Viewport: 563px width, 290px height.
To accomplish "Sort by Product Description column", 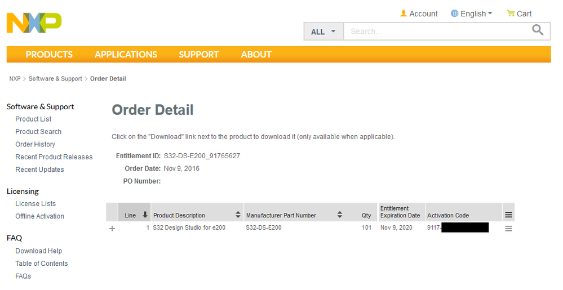I will point(238,215).
